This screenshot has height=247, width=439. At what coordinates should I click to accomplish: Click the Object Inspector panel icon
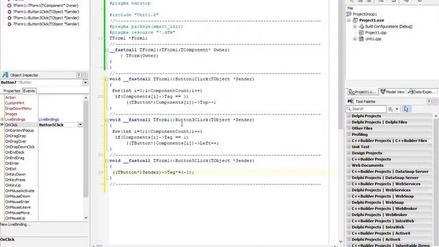click(x=5, y=75)
